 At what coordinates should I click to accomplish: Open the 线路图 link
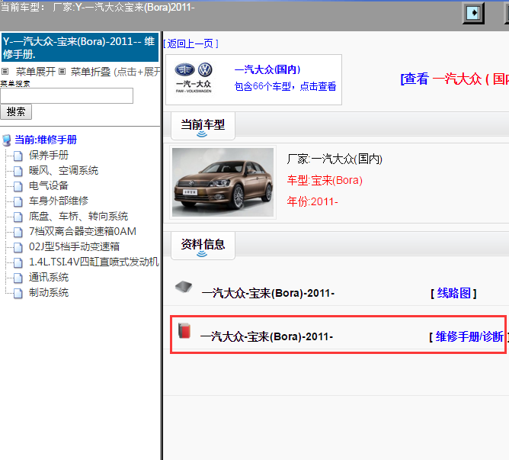[453, 293]
